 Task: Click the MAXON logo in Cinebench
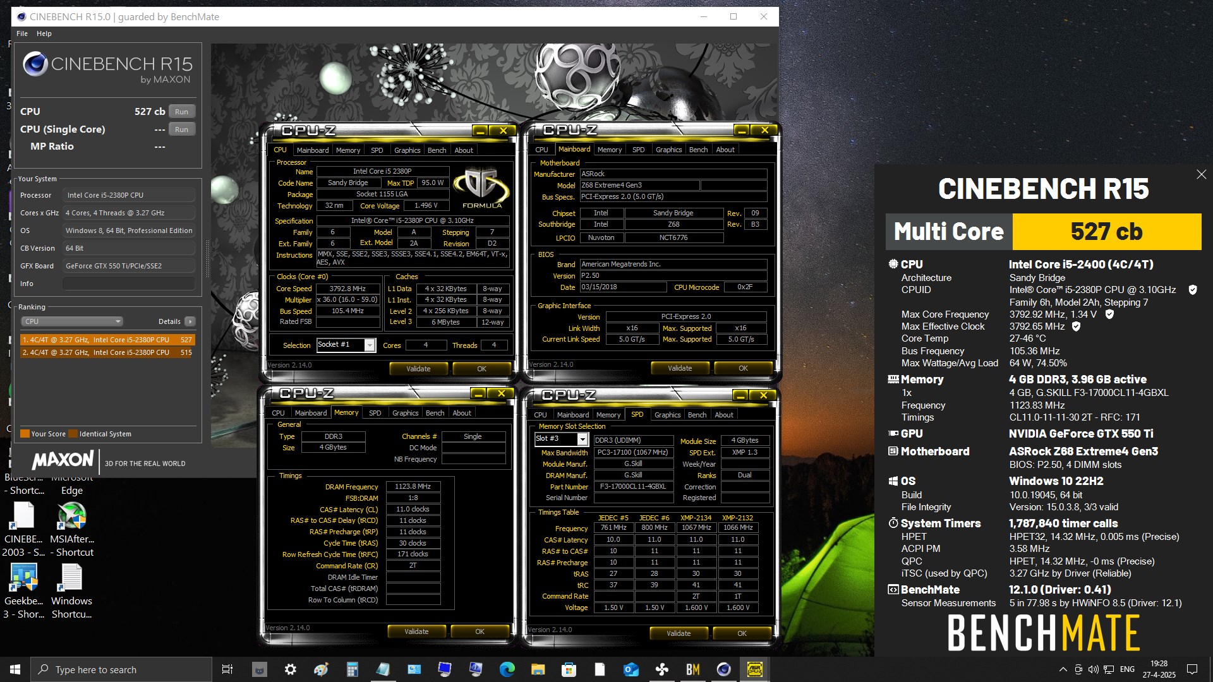[63, 459]
